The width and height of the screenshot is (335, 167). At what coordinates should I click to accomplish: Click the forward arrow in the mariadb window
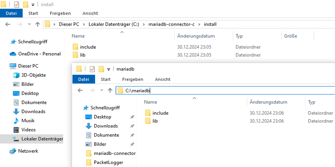[x=92, y=91]
